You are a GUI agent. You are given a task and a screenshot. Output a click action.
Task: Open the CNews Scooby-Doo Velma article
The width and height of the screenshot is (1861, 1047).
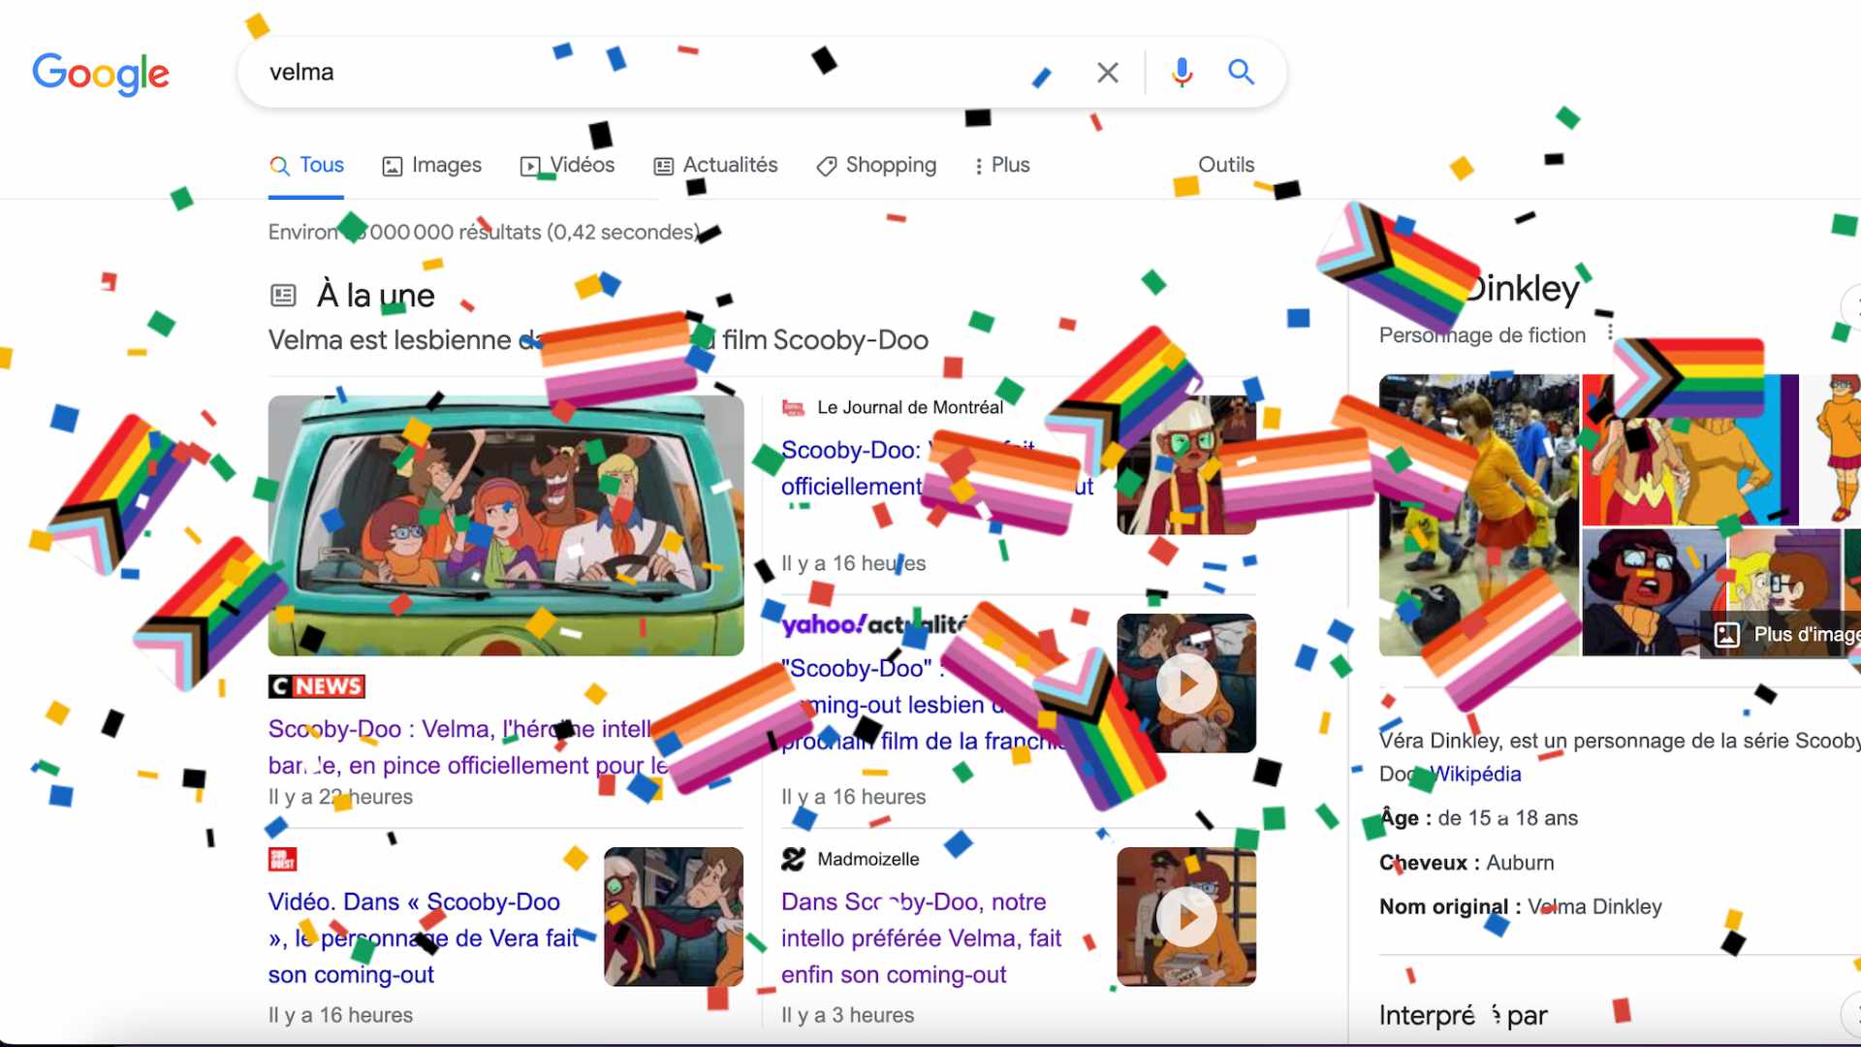(469, 747)
